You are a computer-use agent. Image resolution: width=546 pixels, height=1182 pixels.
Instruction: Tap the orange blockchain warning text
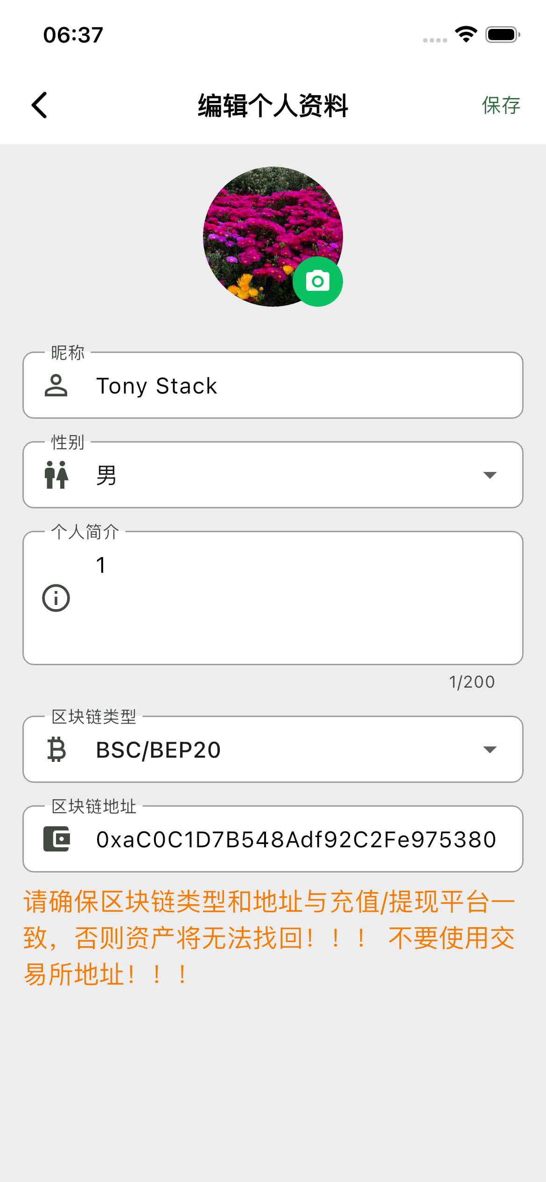[270, 937]
